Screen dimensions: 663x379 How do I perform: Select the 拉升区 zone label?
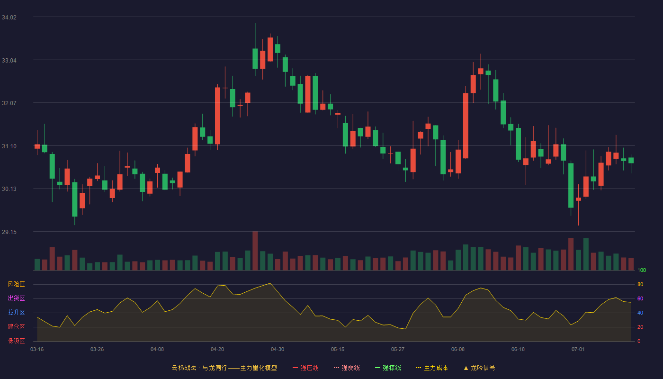16,313
